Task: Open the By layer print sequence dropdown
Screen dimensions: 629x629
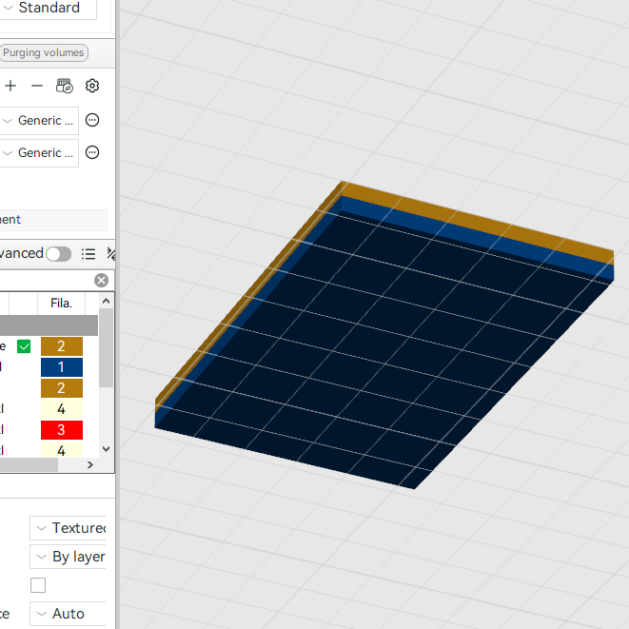Action: (x=68, y=557)
